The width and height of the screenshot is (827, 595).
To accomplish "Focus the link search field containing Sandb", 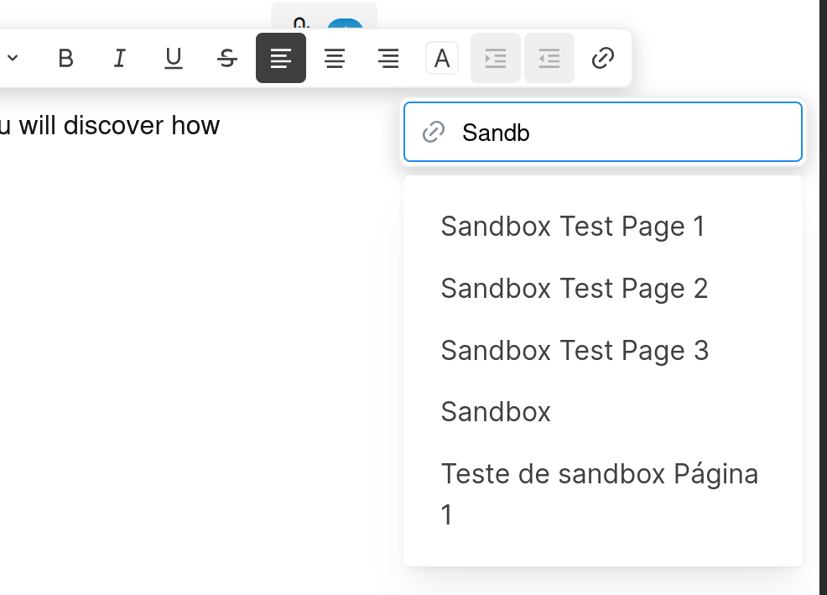I will point(603,132).
